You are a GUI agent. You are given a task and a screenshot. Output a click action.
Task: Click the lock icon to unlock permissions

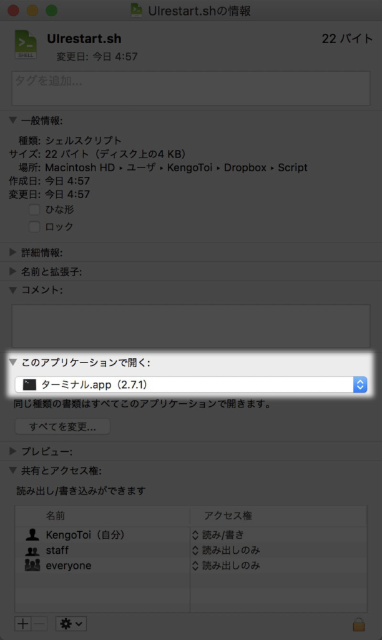359,624
